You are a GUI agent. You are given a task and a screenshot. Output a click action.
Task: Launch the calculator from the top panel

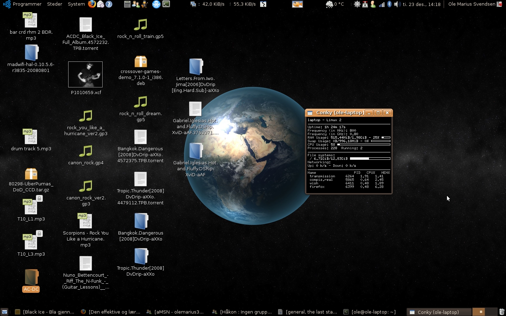pos(127,4)
